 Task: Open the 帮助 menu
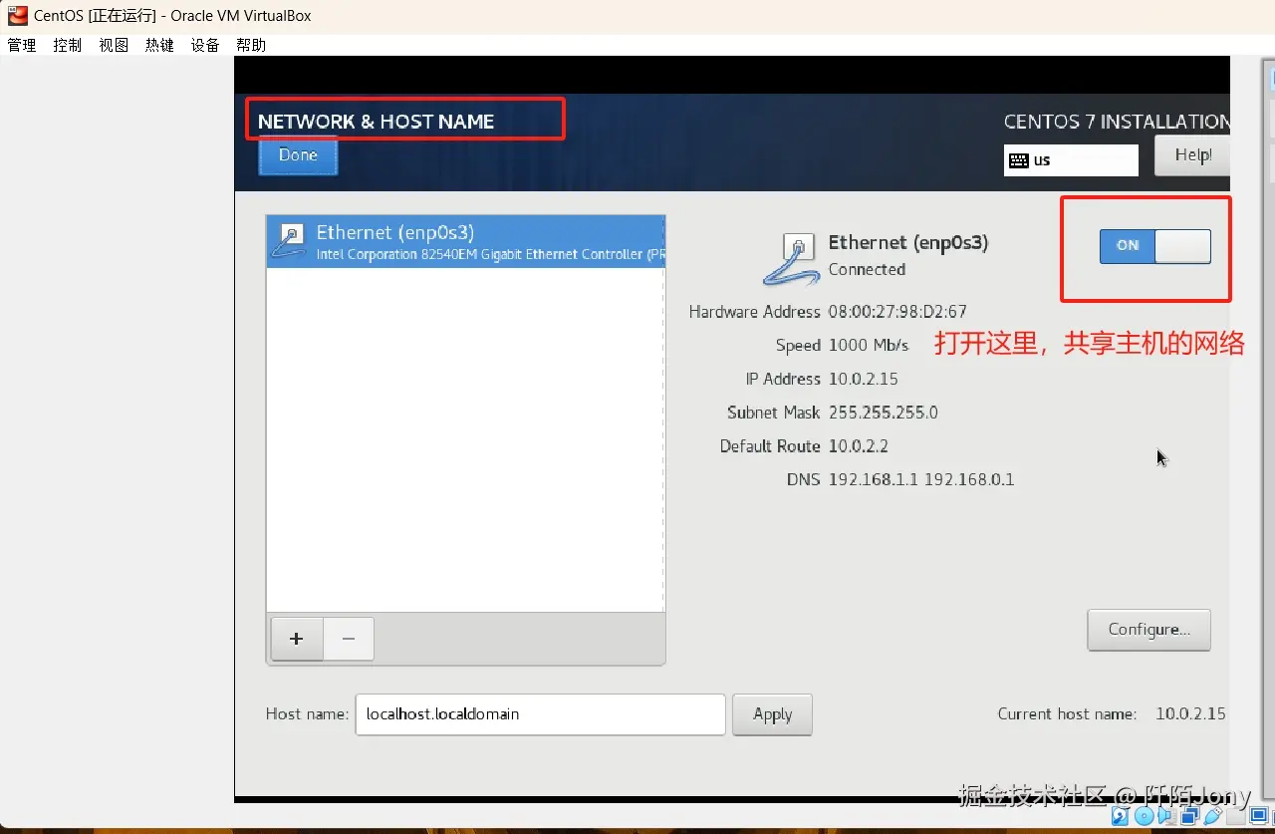point(251,45)
